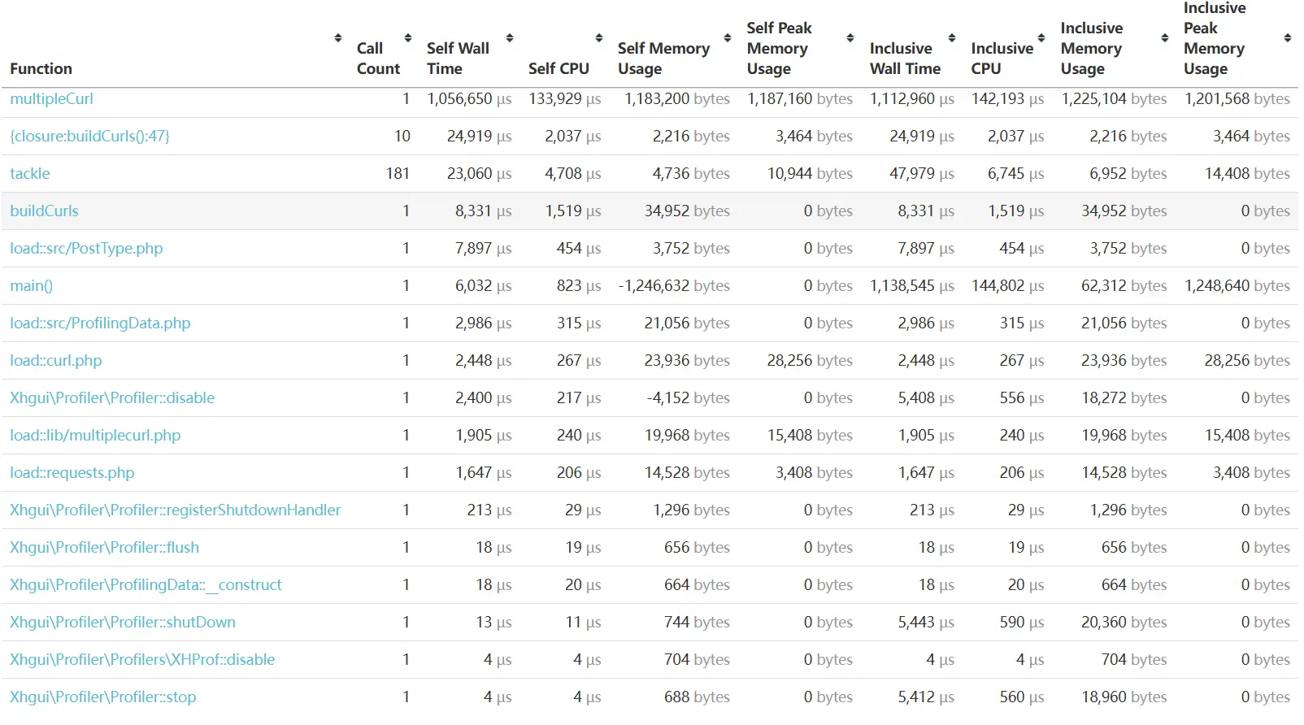Sort by Inclusive Peak Memory Usage icon
Viewport: 1304px width, 725px height.
tap(1288, 38)
